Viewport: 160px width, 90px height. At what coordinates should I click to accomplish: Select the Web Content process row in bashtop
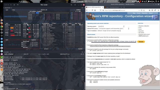tap(62, 28)
